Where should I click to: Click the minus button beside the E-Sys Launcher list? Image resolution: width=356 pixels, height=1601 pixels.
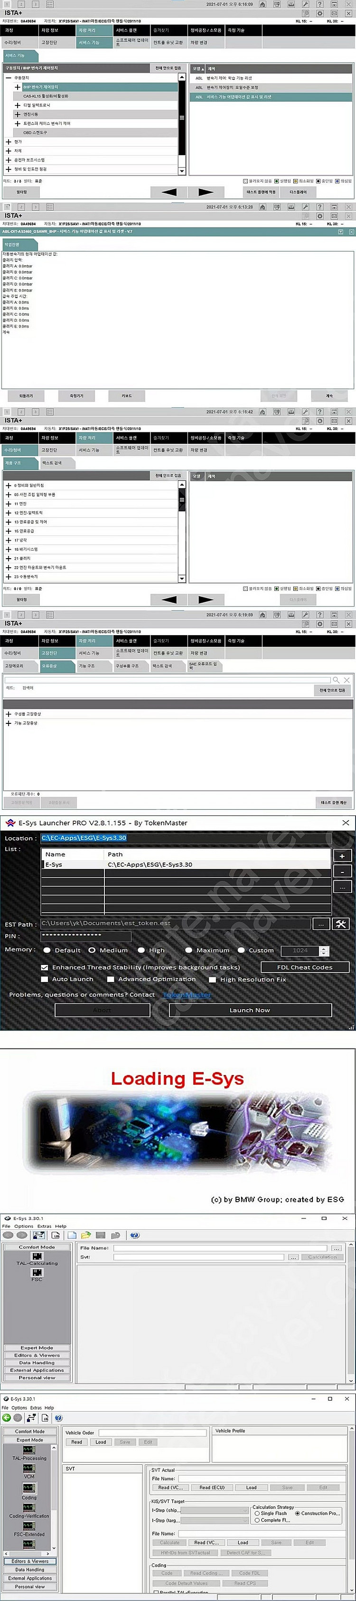[342, 871]
